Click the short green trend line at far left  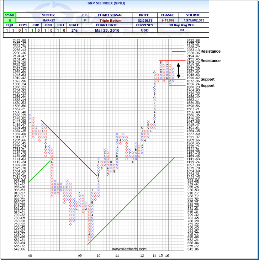(40, 171)
